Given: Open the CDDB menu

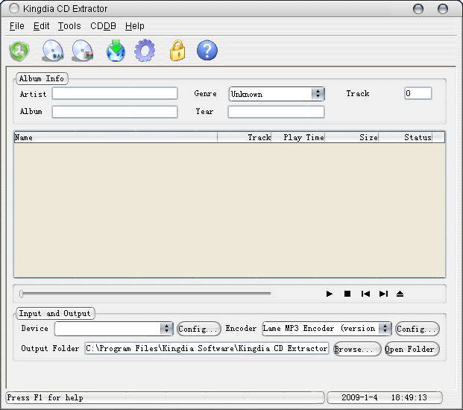Looking at the screenshot, I should [x=103, y=26].
